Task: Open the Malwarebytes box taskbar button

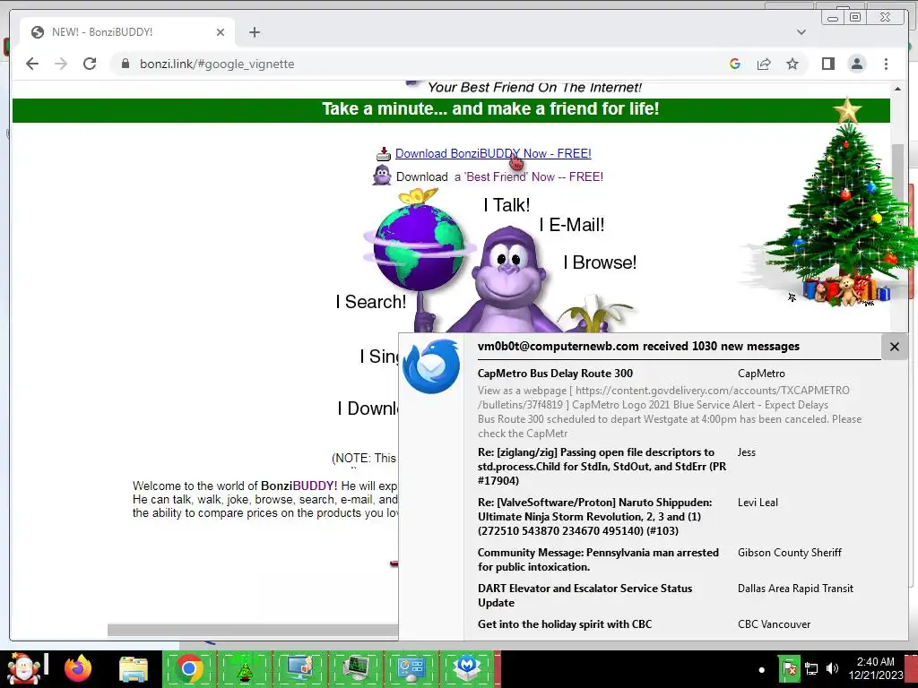Action: click(466, 668)
